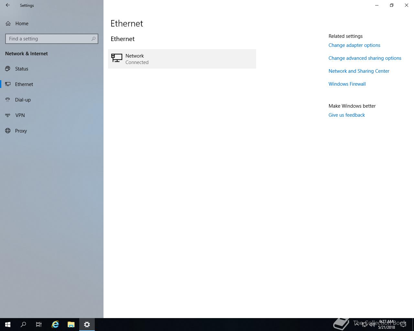Open File Explorer from taskbar

[71, 325]
